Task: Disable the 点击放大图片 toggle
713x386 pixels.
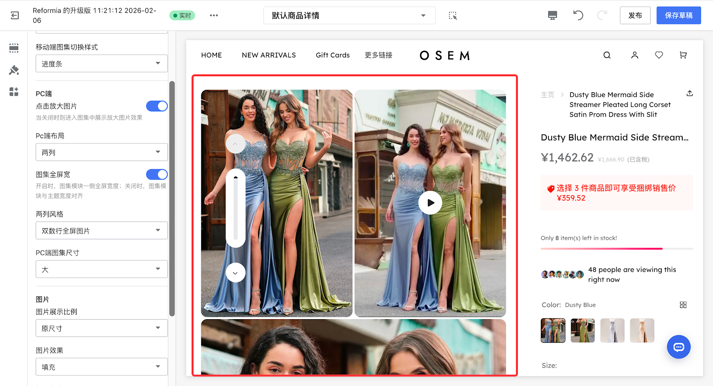Action: click(x=157, y=106)
